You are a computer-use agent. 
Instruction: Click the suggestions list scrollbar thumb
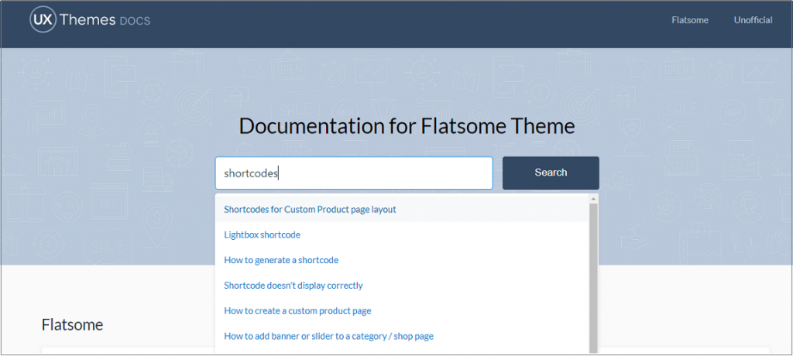[x=594, y=278]
